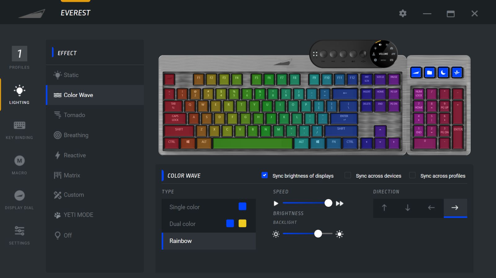Click the gear settings icon in title bar

point(403,13)
